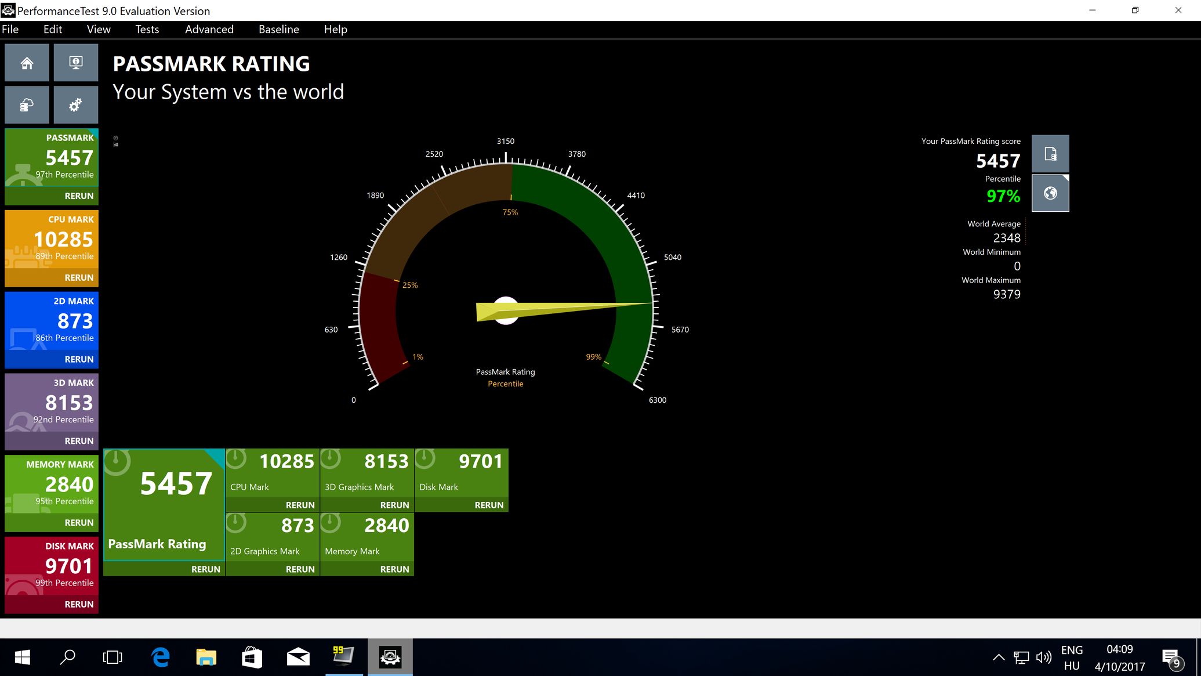Open File Explorer from taskbar
Viewport: 1201px width, 676px height.
pyautogui.click(x=206, y=657)
